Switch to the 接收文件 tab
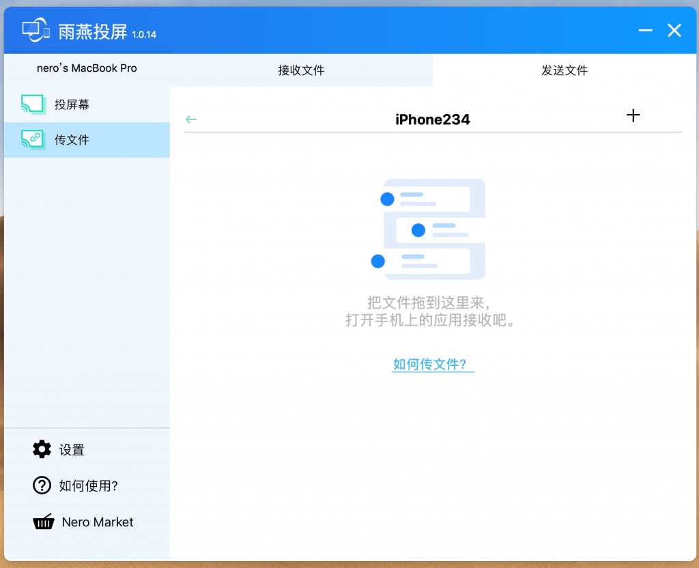The image size is (699, 568). click(301, 70)
